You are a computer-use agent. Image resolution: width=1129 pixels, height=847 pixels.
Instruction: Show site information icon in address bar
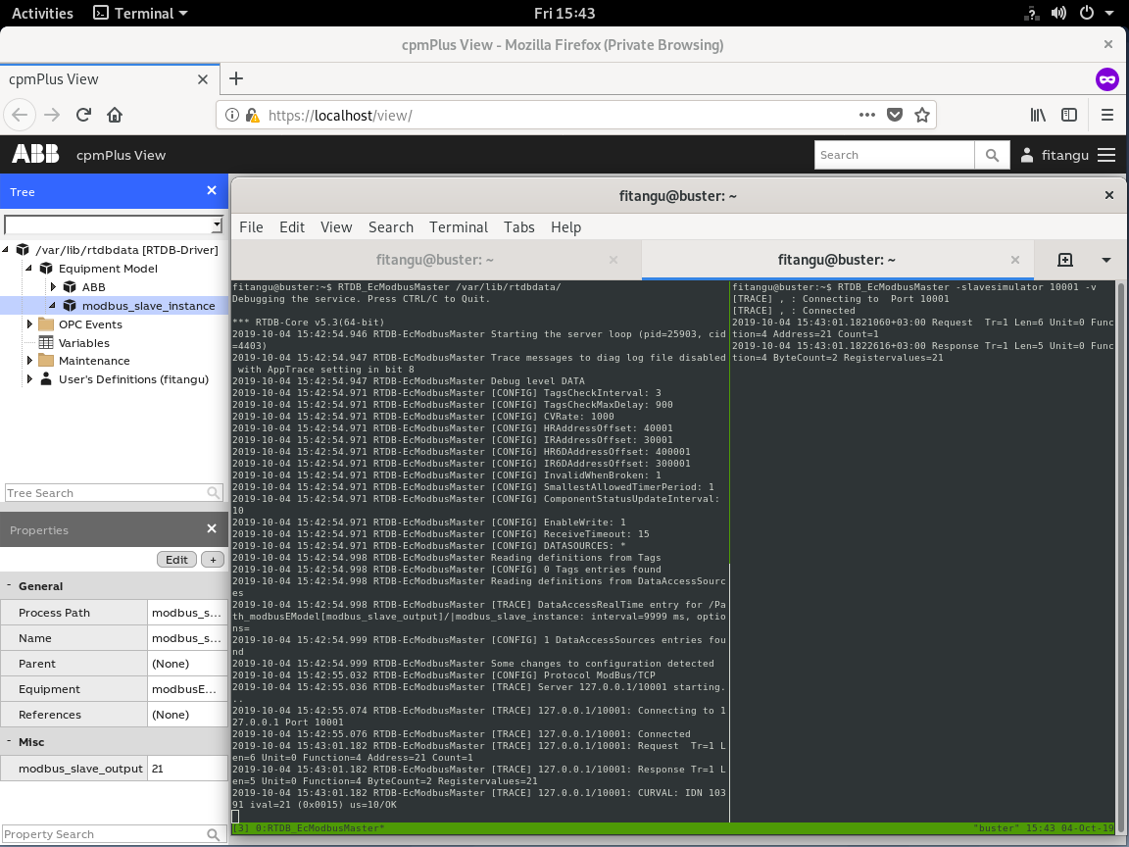(232, 116)
